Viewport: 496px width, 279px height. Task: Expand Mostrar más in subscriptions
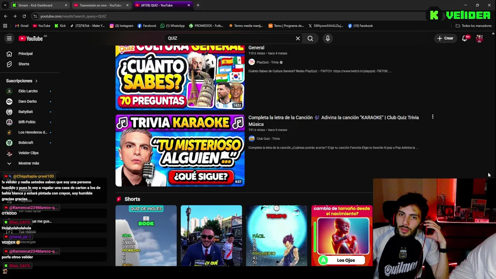coord(29,163)
